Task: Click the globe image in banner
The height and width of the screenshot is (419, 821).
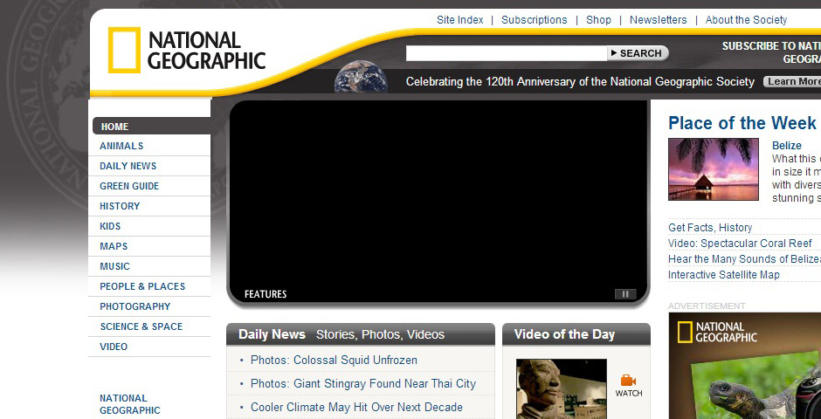Action: coord(361,78)
